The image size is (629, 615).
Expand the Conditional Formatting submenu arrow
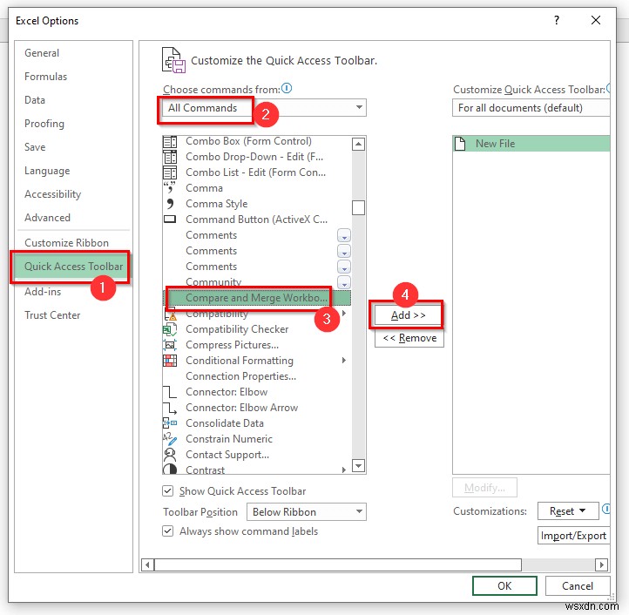pos(344,361)
